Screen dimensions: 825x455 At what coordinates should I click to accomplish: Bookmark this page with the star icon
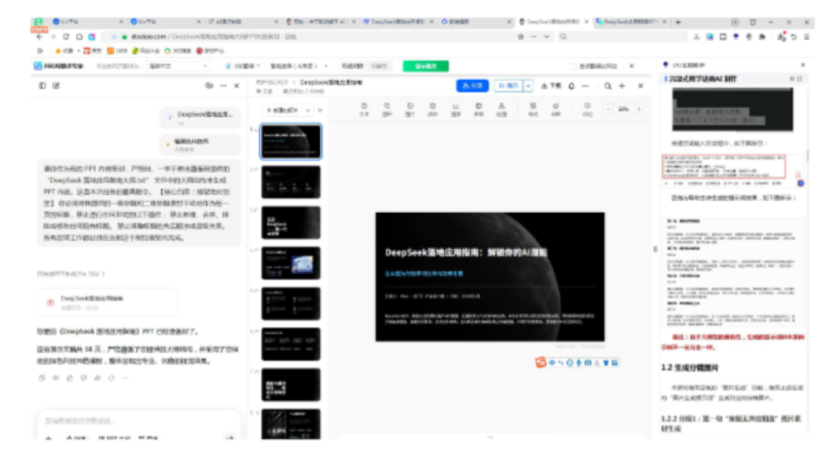pyautogui.click(x=521, y=37)
